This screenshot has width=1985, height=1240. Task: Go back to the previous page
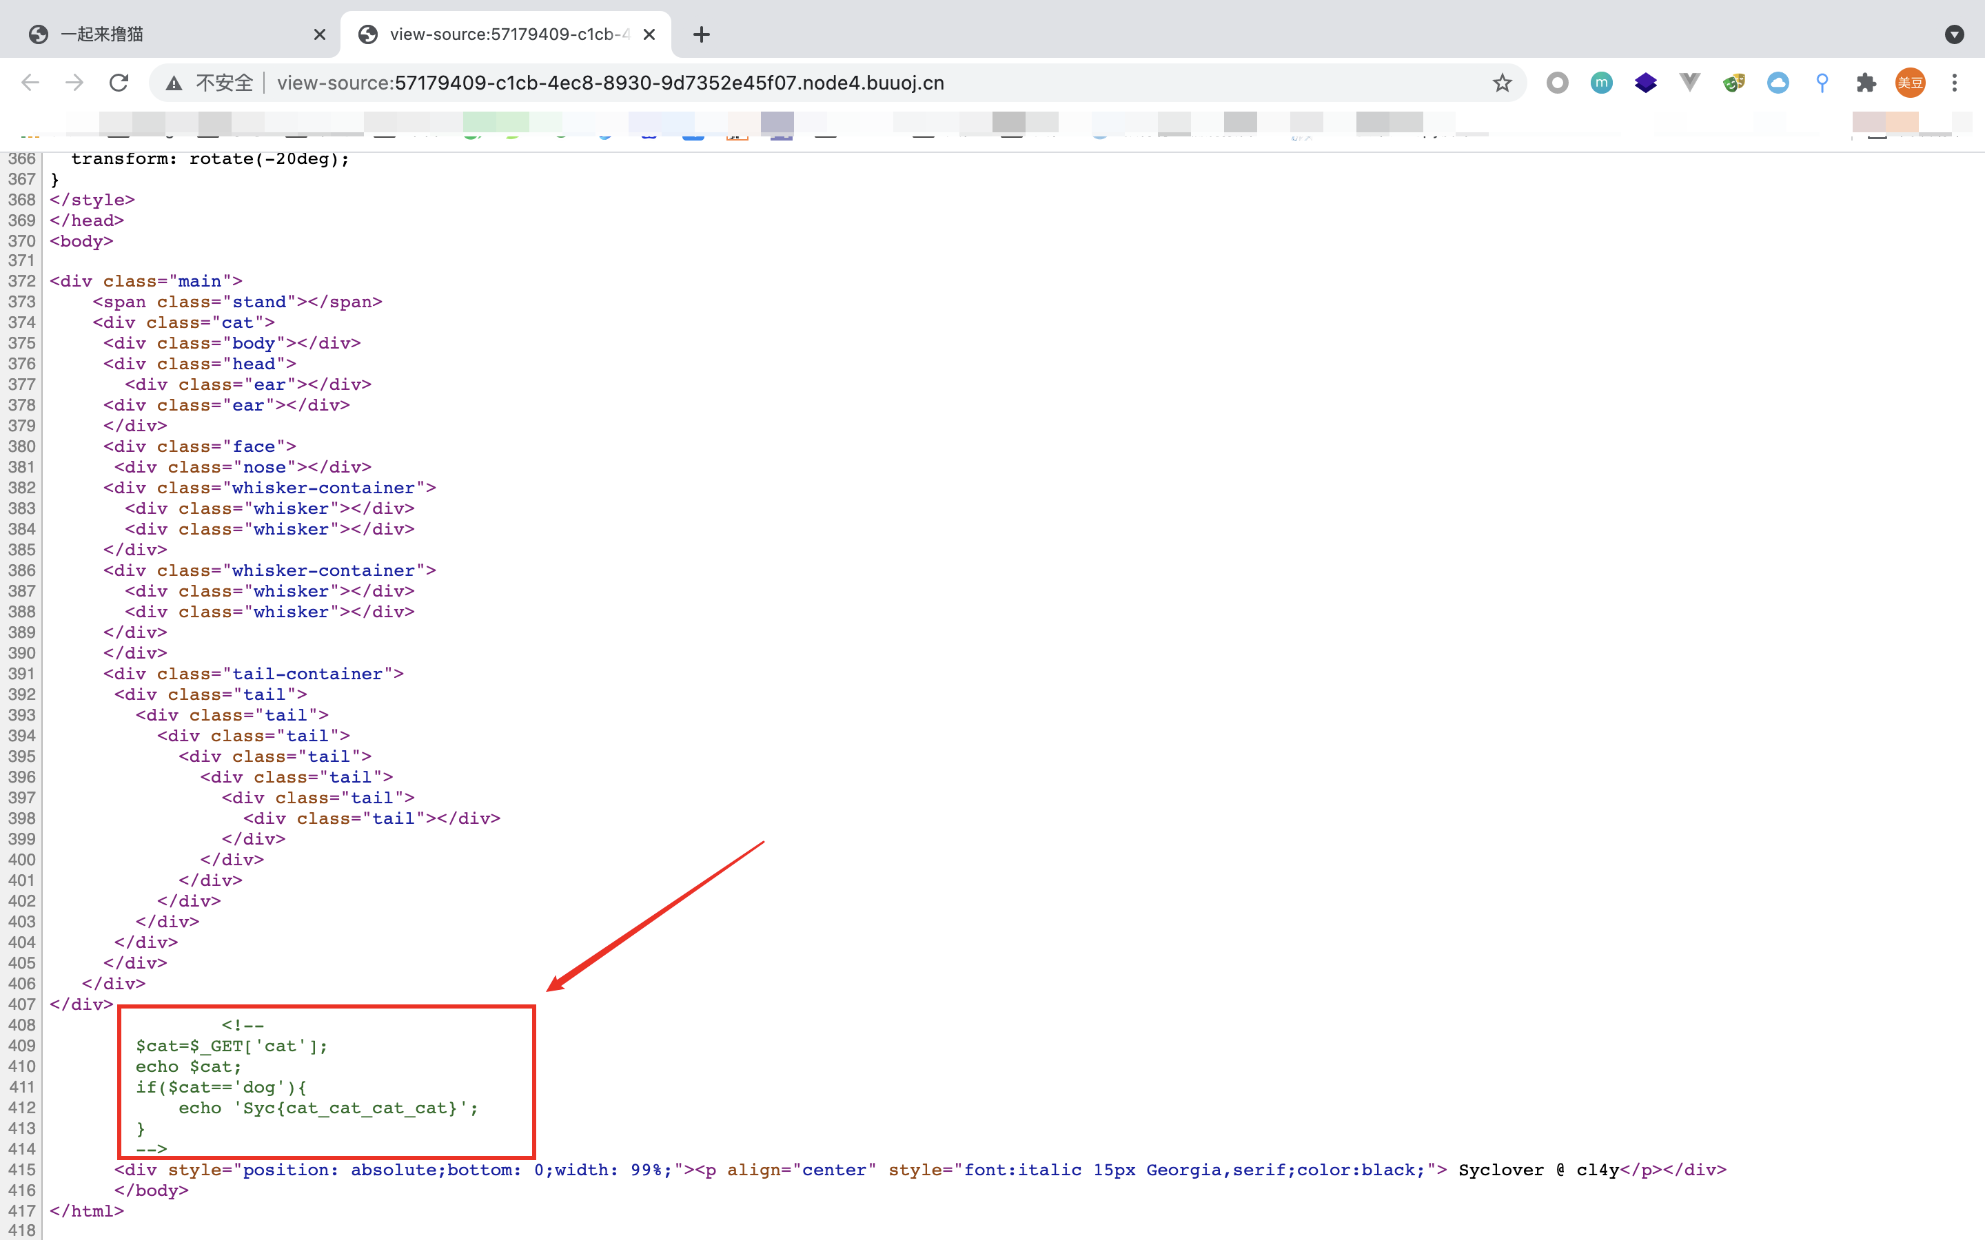point(30,83)
